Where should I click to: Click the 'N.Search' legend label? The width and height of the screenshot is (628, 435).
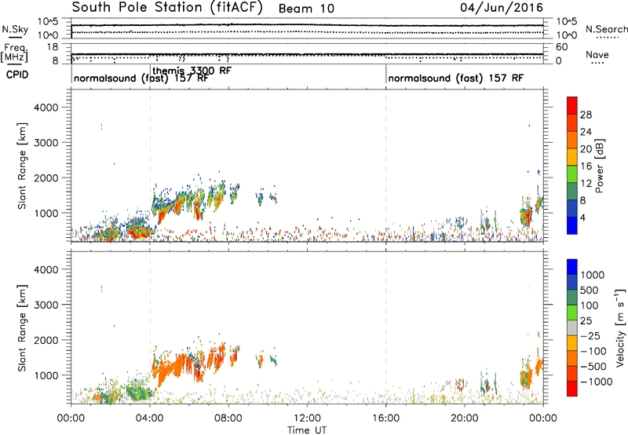coord(606,29)
